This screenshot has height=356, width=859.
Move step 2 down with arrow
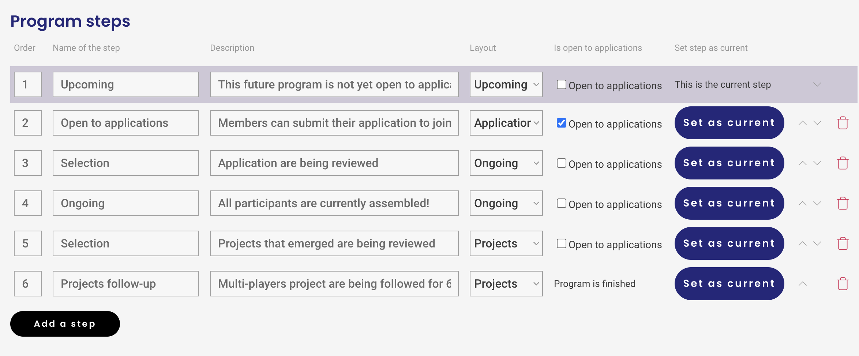pos(817,123)
